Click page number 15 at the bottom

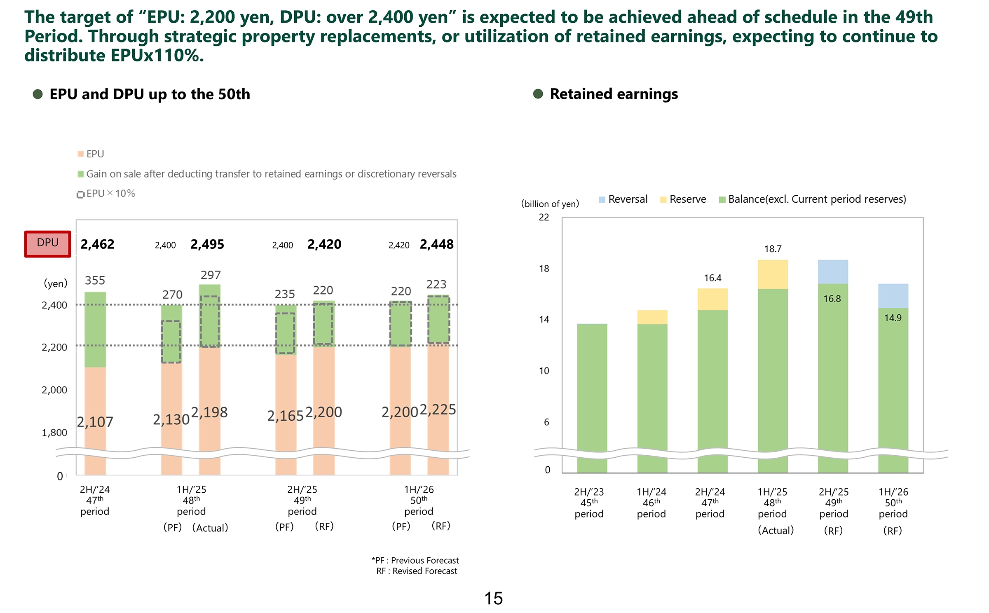493,598
